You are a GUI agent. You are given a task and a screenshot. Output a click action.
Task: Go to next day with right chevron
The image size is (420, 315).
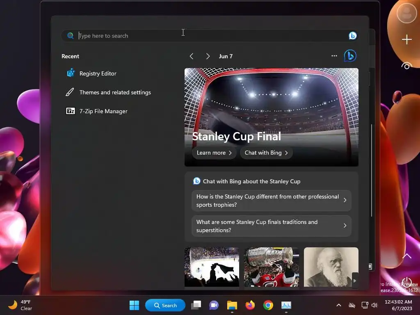(208, 56)
